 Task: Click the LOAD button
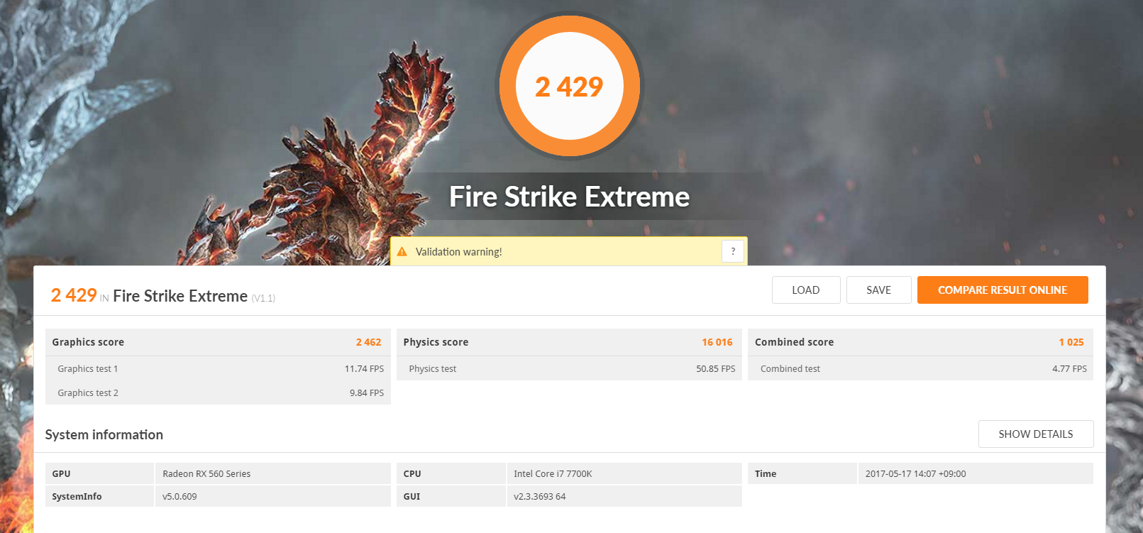[x=806, y=290]
